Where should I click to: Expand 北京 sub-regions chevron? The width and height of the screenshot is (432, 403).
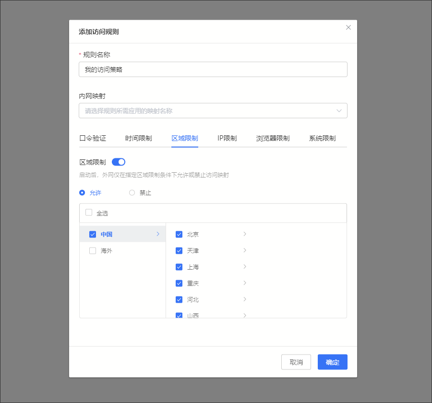[245, 234]
